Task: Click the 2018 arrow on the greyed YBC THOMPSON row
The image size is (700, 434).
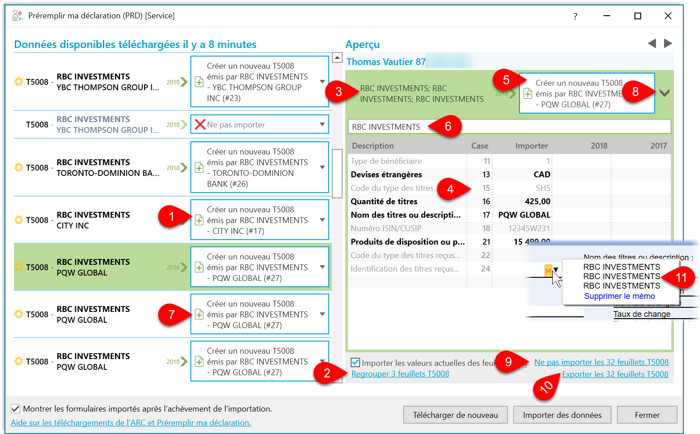Action: tap(177, 125)
